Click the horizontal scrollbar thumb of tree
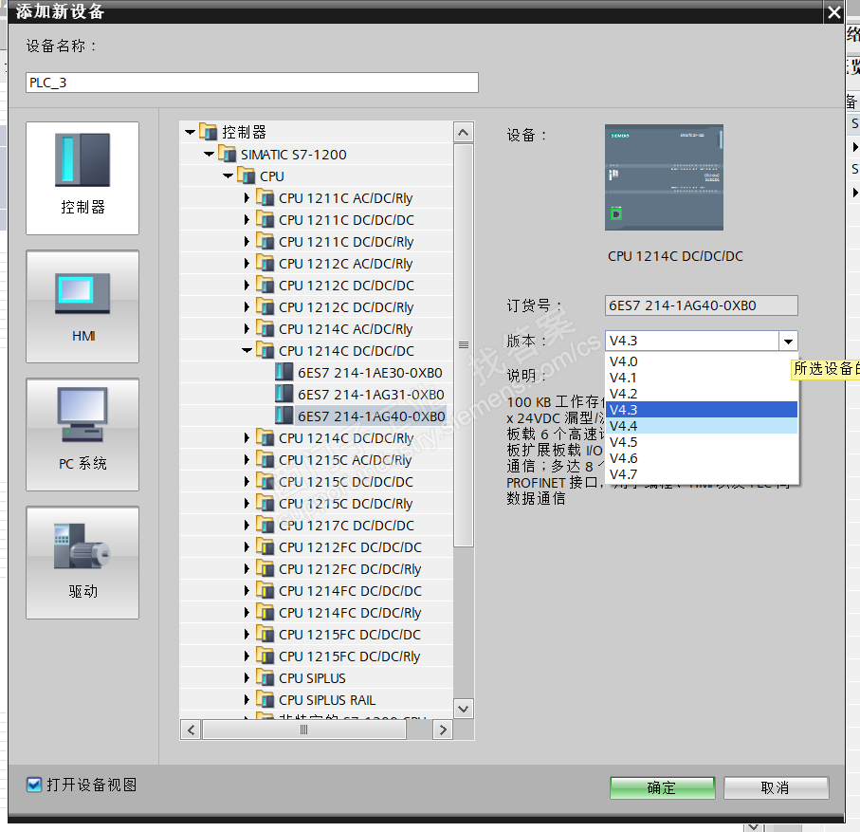 pyautogui.click(x=303, y=730)
